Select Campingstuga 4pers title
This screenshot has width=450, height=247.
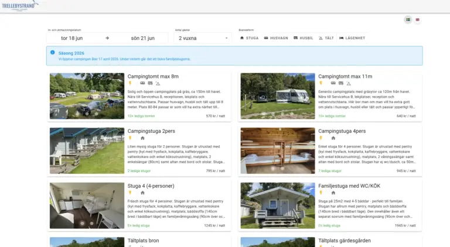click(x=342, y=131)
